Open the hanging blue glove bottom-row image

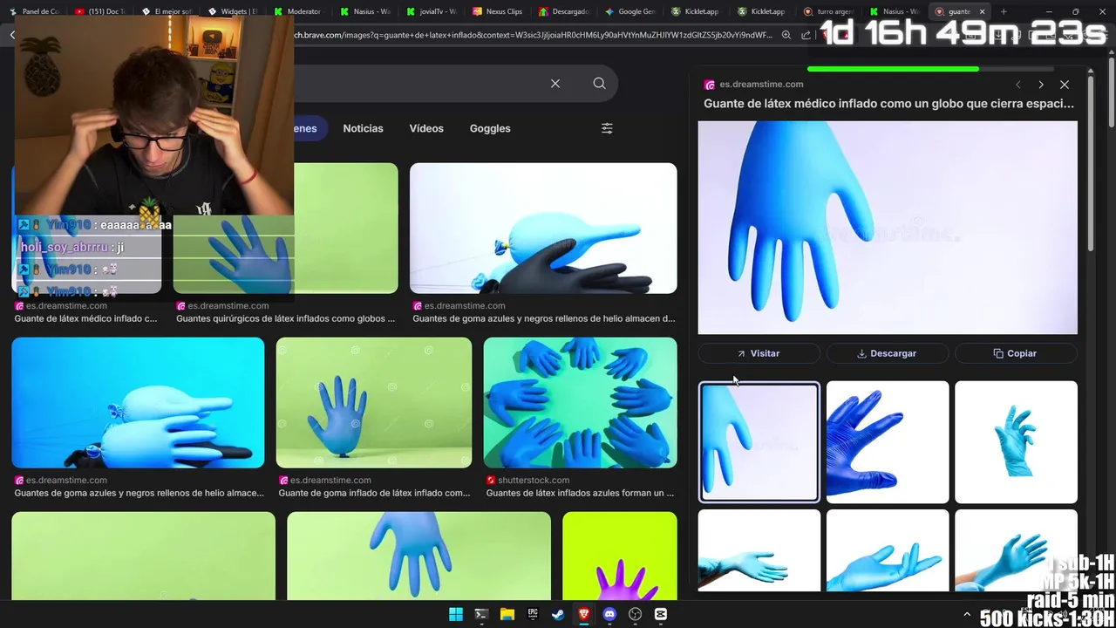[418, 556]
